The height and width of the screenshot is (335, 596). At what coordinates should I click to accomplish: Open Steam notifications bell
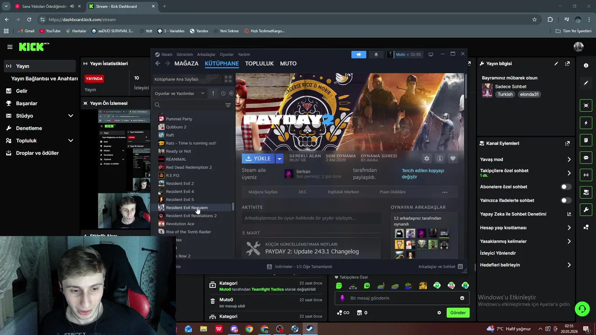[376, 54]
